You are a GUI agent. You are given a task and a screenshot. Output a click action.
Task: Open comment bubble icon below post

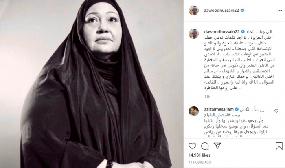[x=205, y=146]
